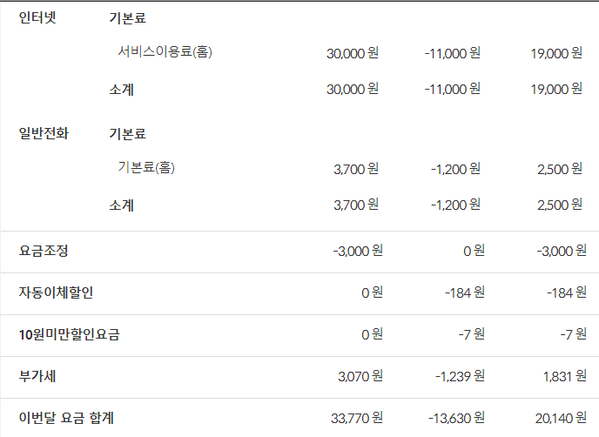Click the 기본료 heading under 일반전화

pyautogui.click(x=127, y=134)
